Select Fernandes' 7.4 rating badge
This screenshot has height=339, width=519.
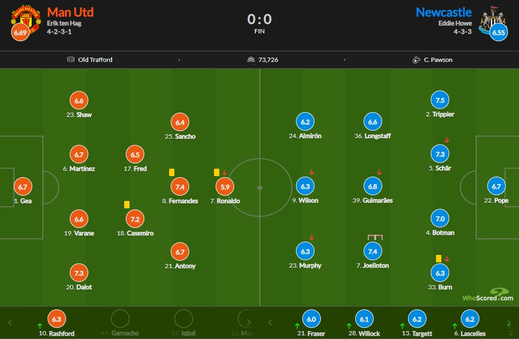[x=180, y=187]
